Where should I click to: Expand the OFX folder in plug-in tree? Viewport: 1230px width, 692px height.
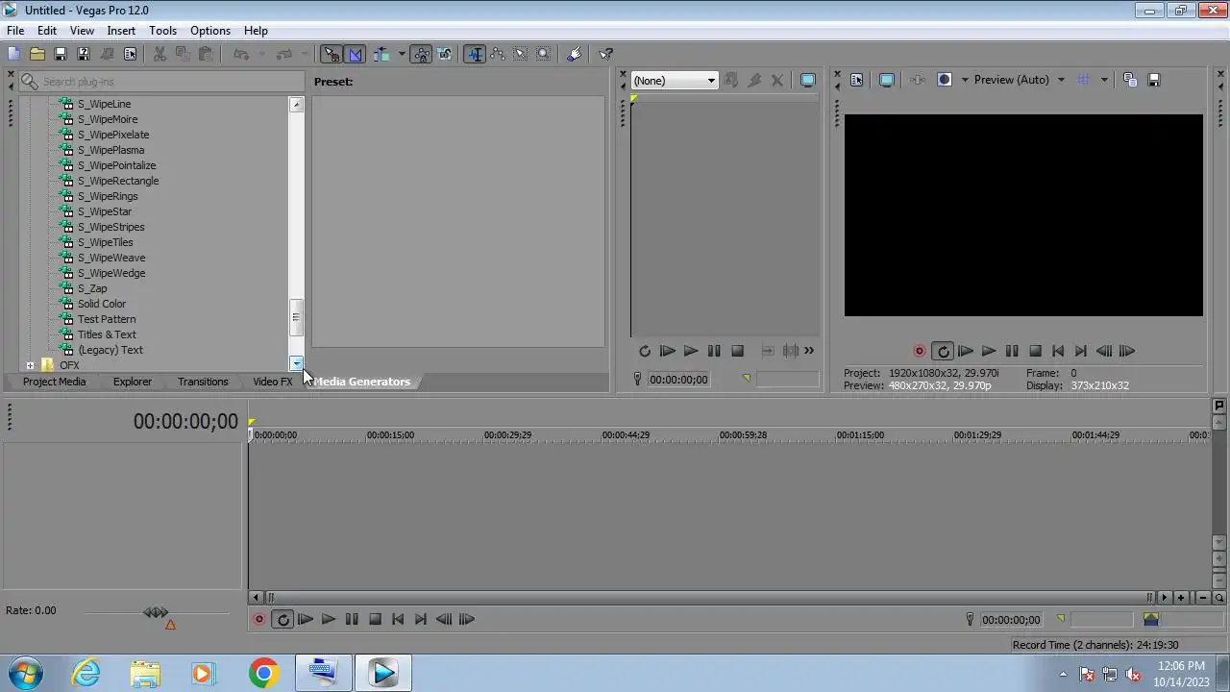[x=31, y=365]
